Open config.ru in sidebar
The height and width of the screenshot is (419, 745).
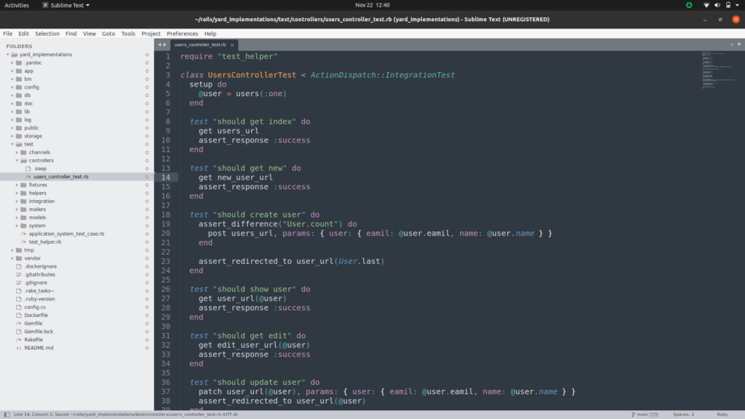pyautogui.click(x=35, y=308)
